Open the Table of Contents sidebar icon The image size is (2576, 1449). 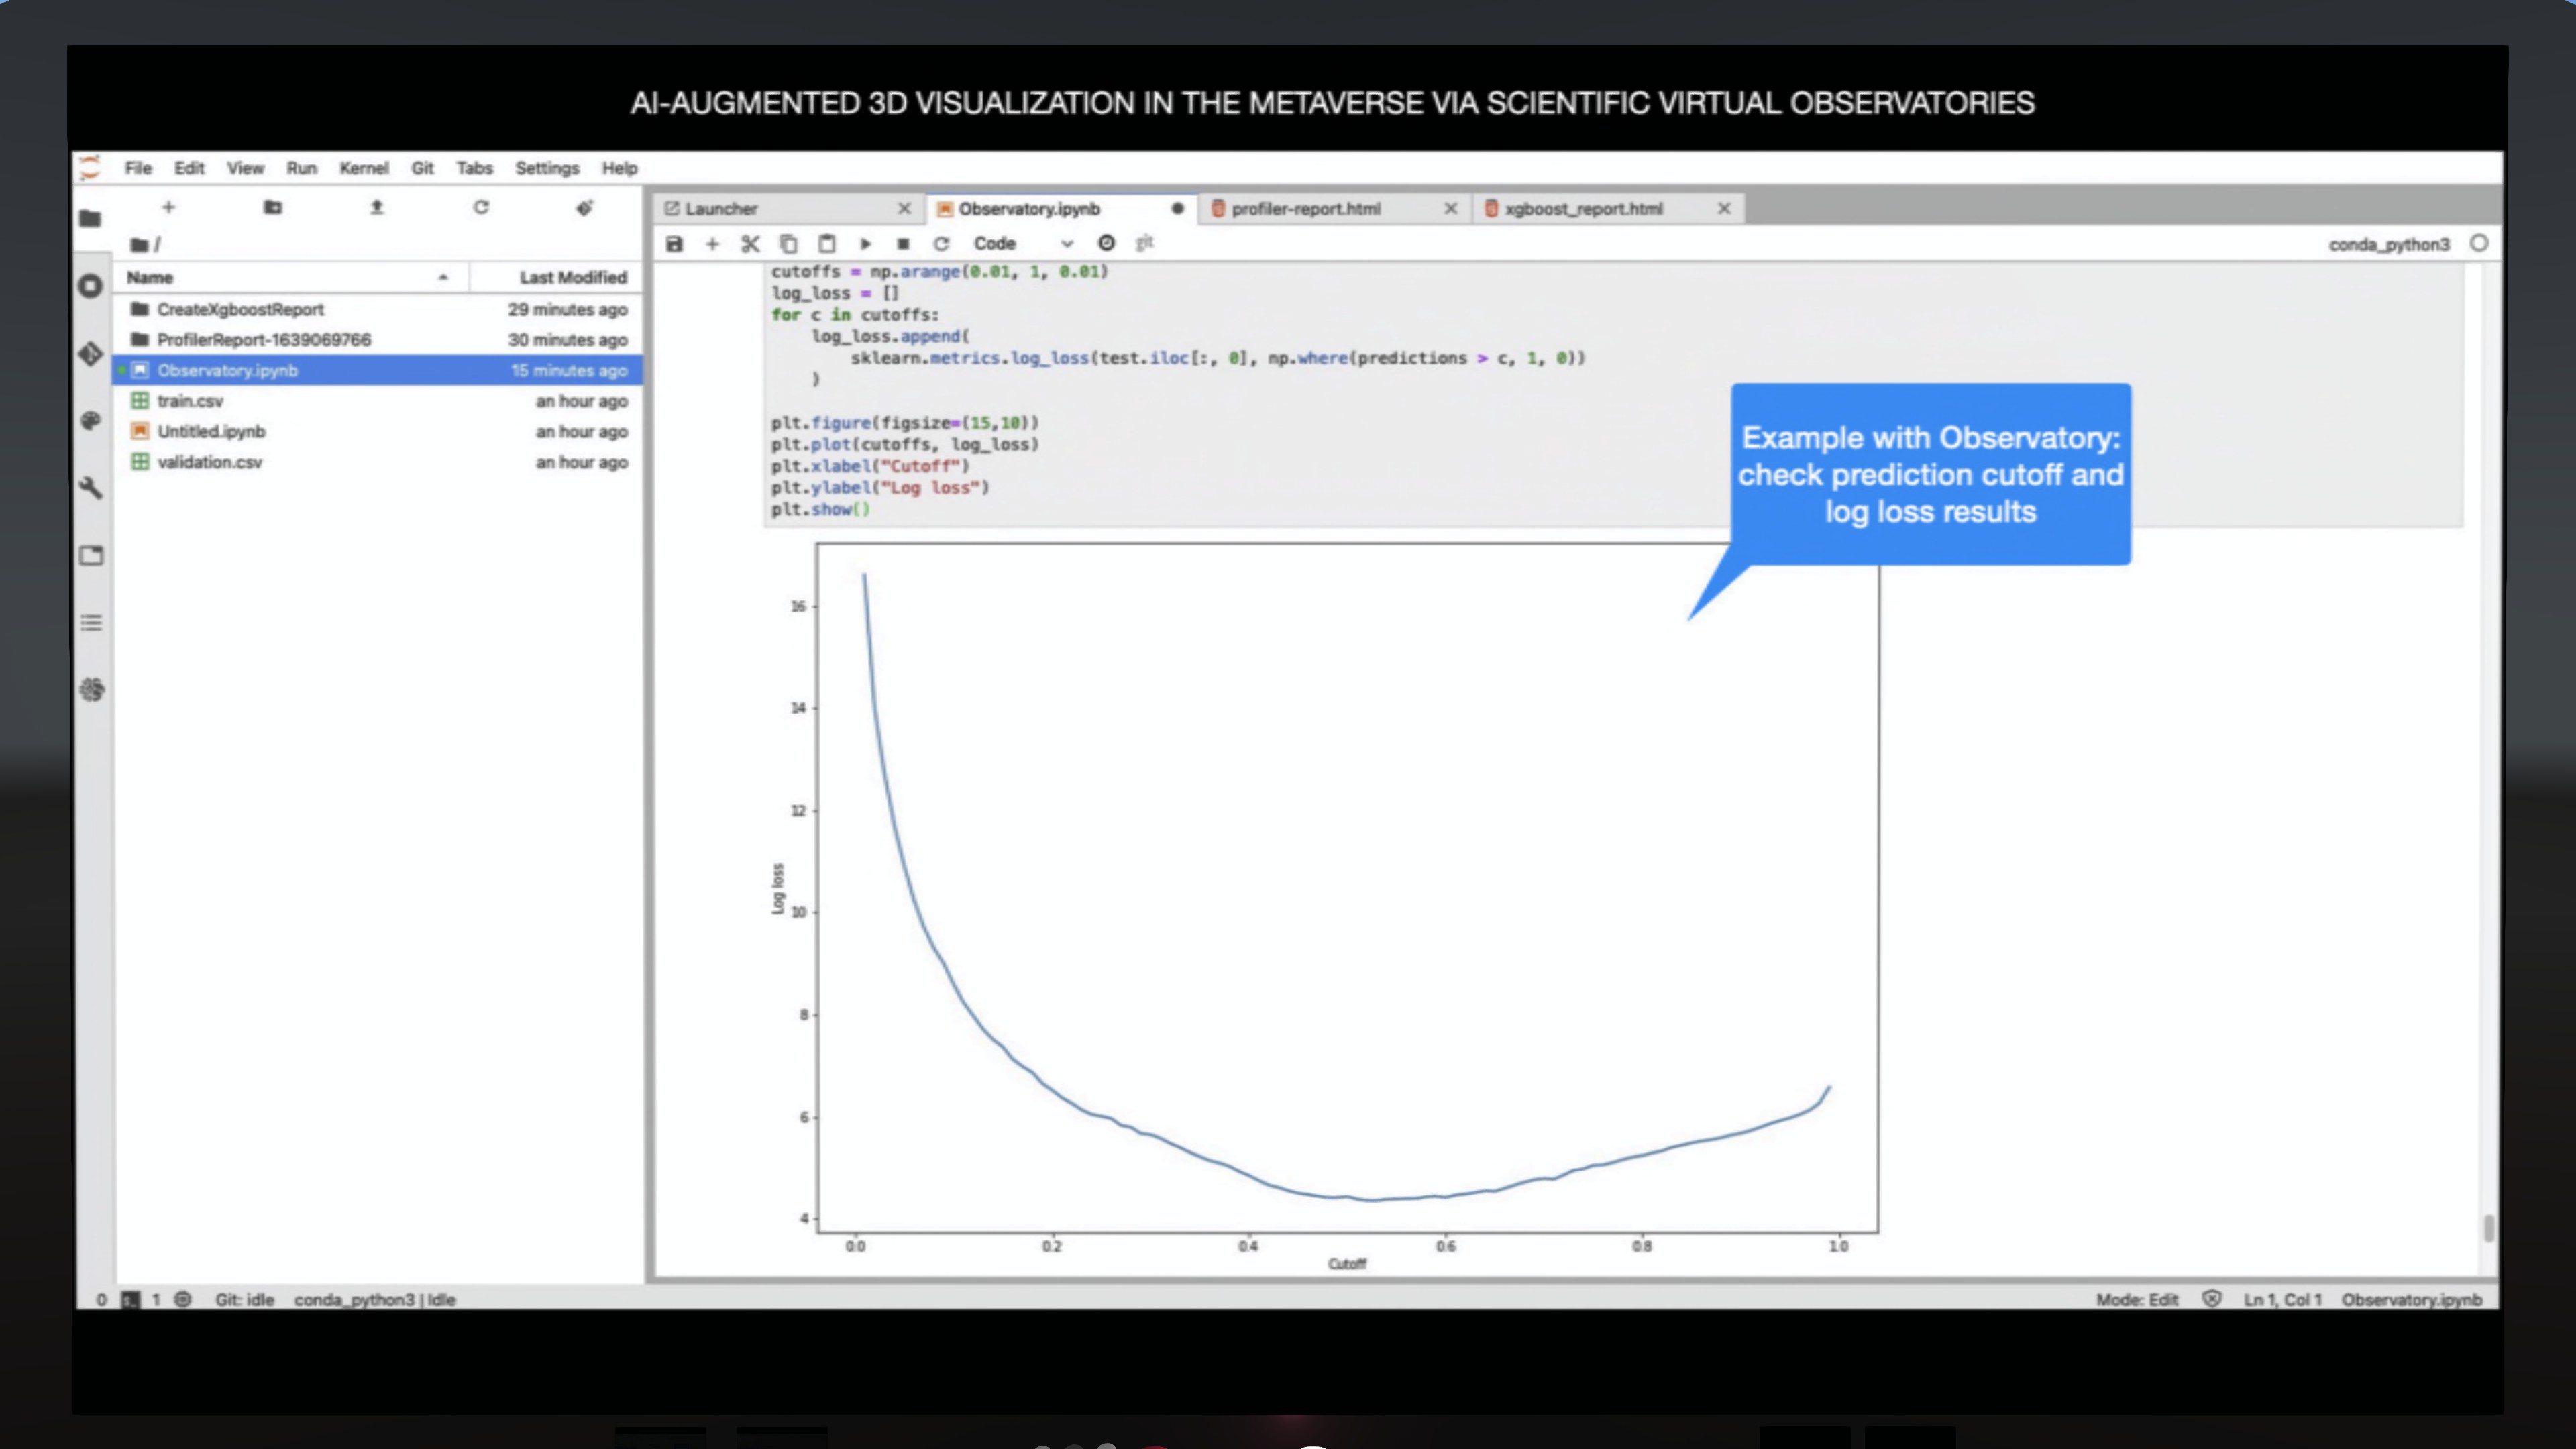[91, 623]
